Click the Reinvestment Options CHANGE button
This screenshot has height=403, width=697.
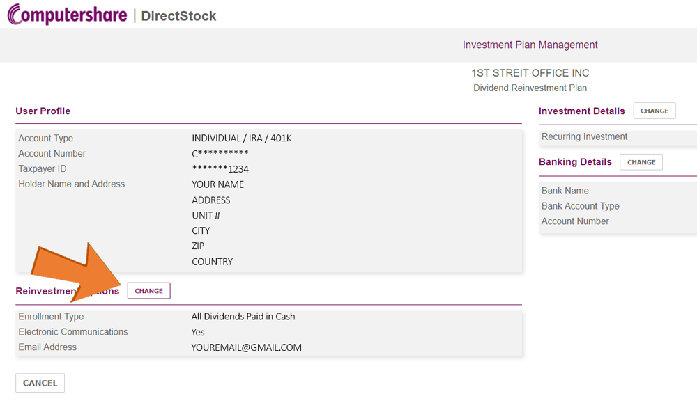(149, 291)
